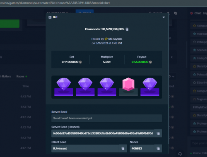Open chat user ImMupp's profile

point(202,42)
